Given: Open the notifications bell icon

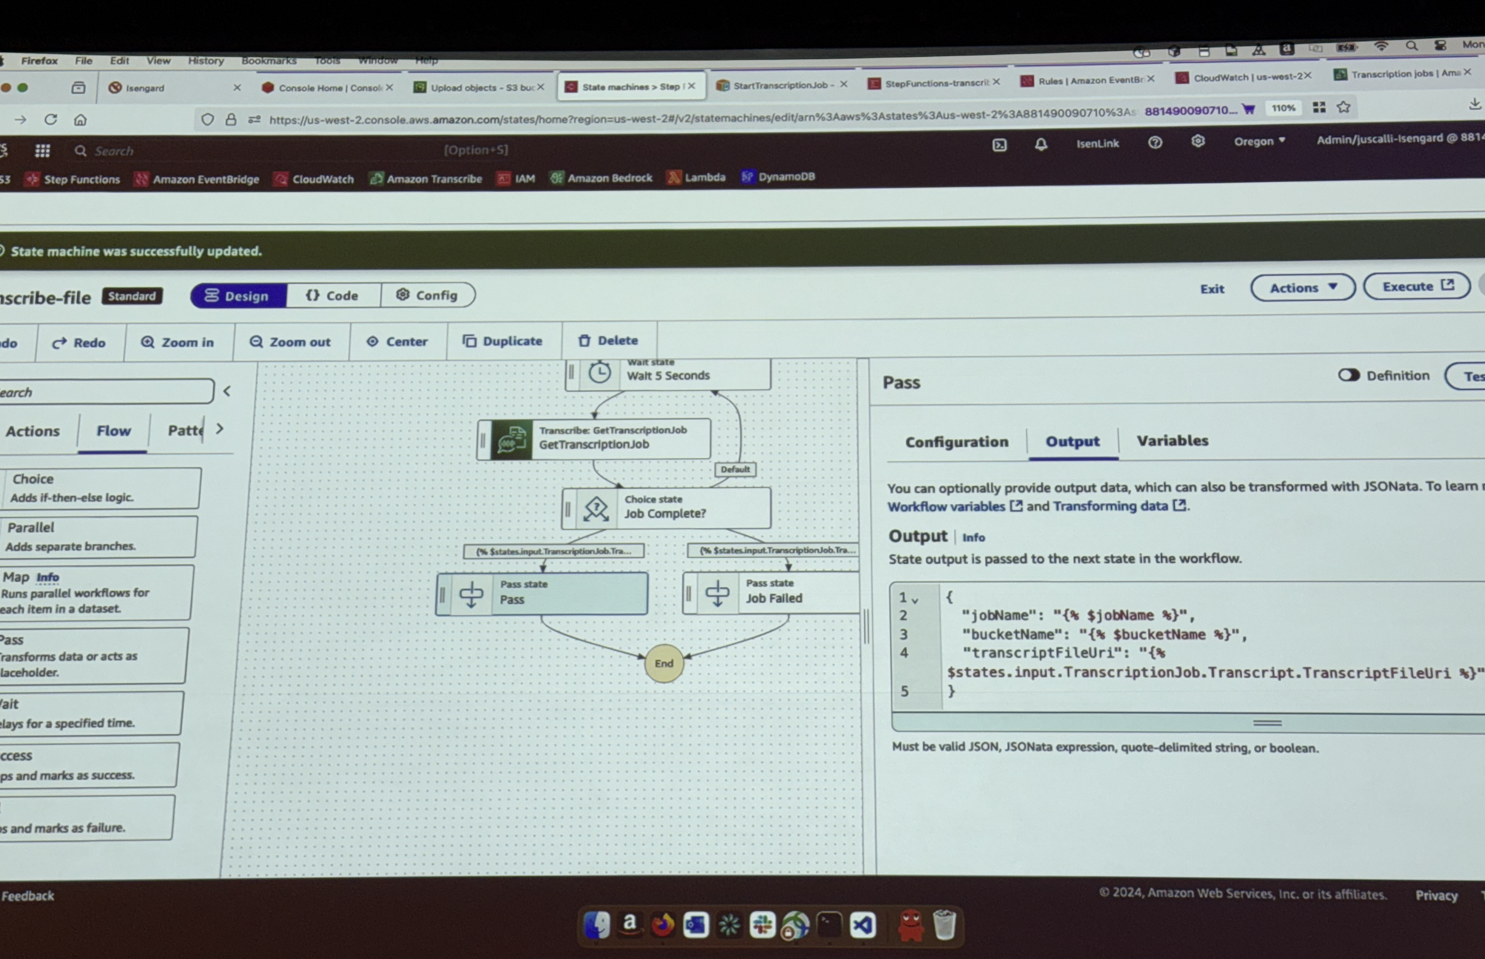Looking at the screenshot, I should tap(1041, 144).
